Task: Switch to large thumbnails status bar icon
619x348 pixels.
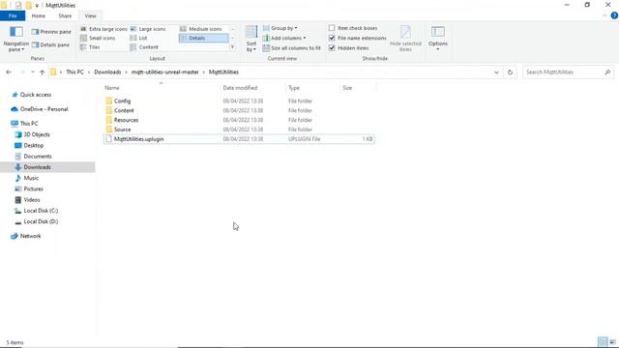Action: pos(612,342)
